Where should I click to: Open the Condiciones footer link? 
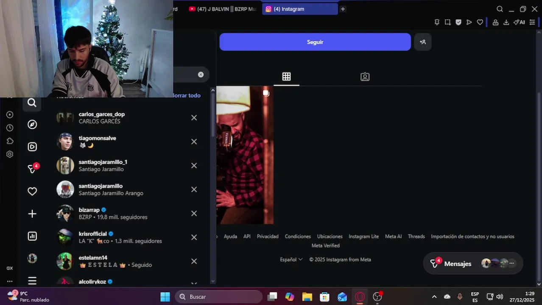tap(298, 236)
